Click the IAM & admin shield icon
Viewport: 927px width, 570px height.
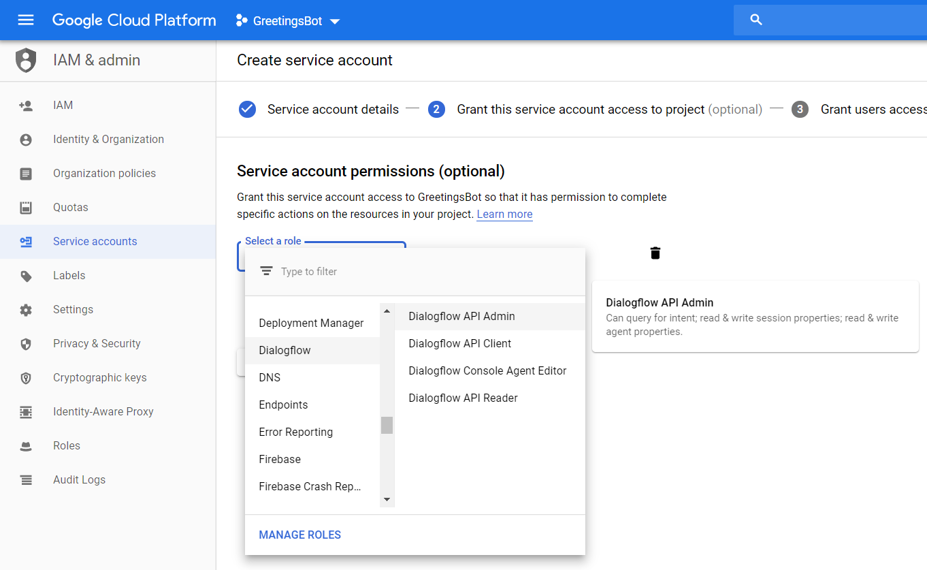(x=26, y=60)
